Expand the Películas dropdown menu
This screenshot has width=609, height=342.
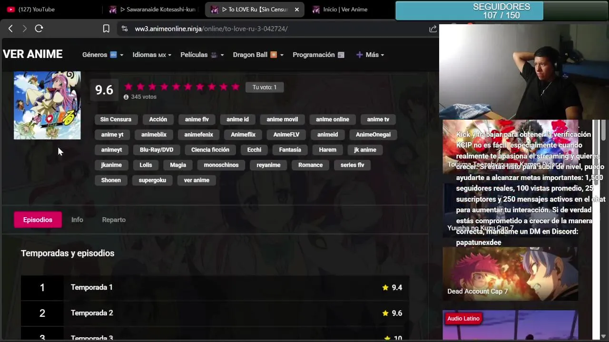click(202, 55)
